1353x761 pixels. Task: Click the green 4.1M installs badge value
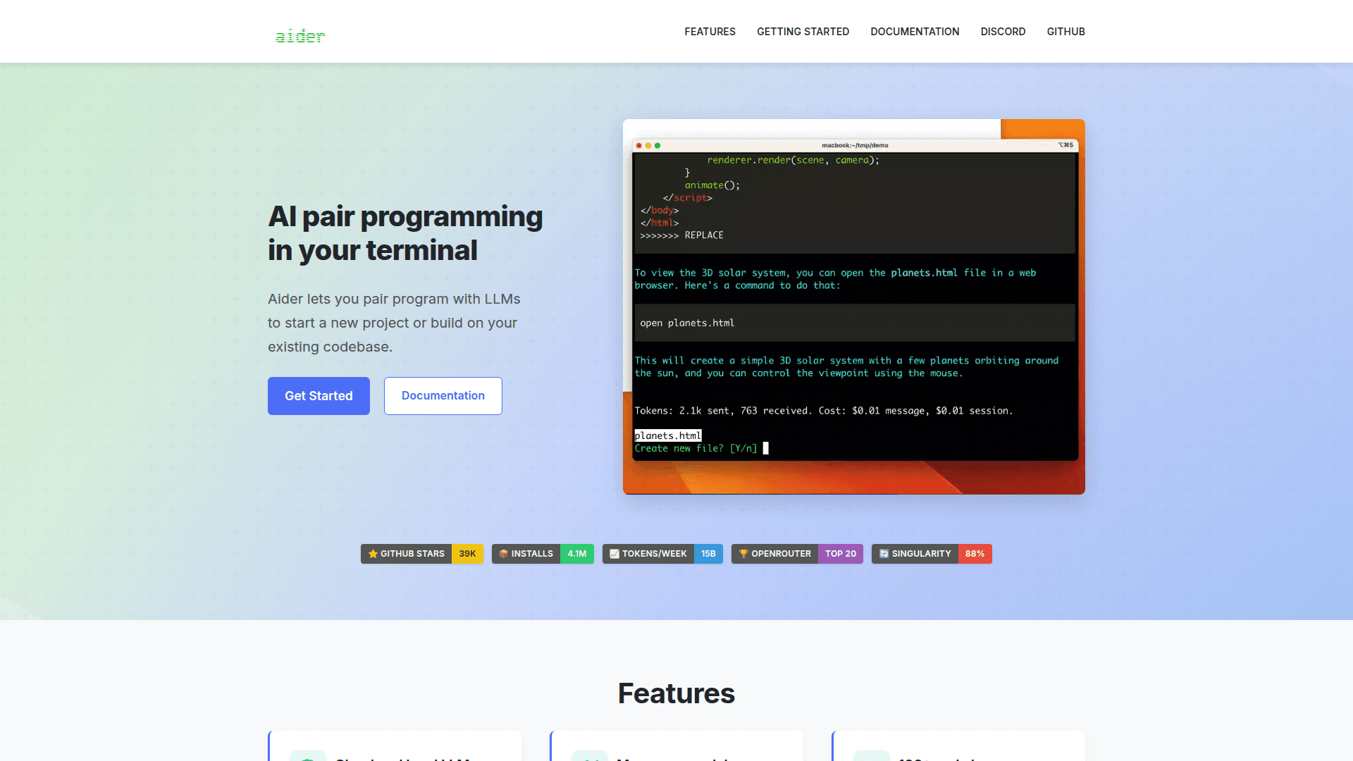pyautogui.click(x=577, y=554)
